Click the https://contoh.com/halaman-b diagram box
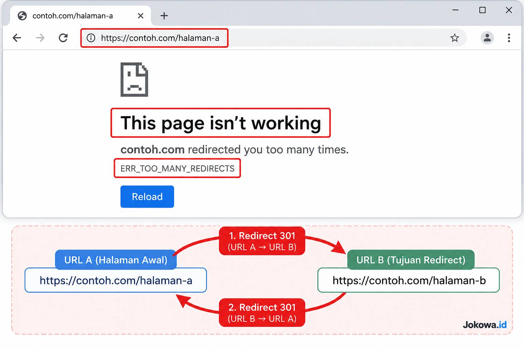The height and width of the screenshot is (349, 524). 409,280
